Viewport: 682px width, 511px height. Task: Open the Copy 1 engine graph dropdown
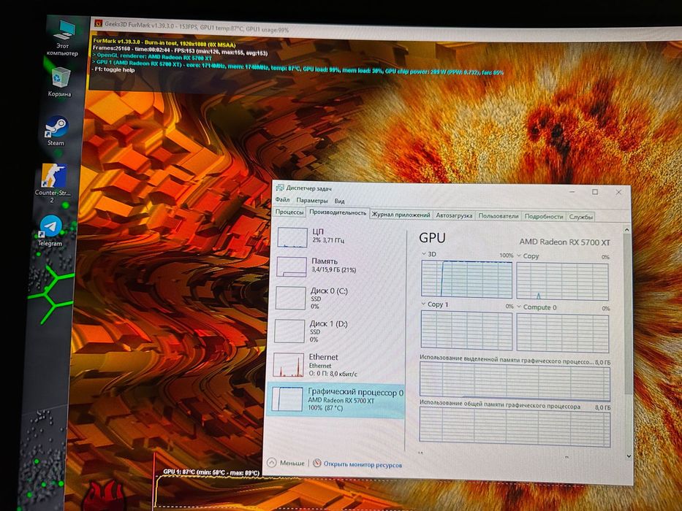point(424,304)
